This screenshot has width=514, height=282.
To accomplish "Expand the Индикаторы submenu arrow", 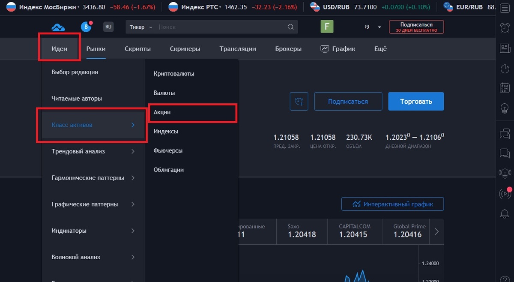I will [133, 231].
